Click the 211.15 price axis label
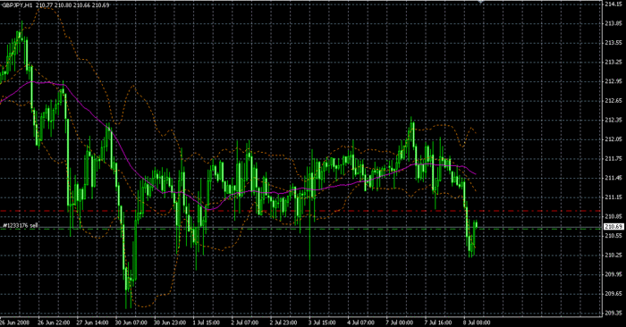 coord(613,197)
